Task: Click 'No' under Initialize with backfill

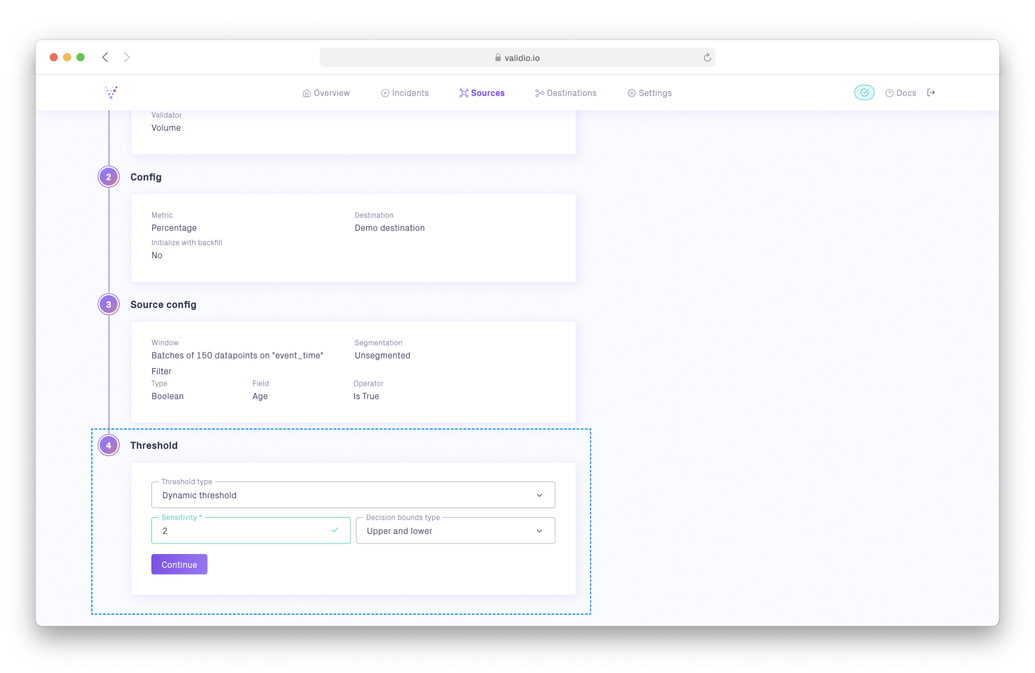Action: coord(157,255)
